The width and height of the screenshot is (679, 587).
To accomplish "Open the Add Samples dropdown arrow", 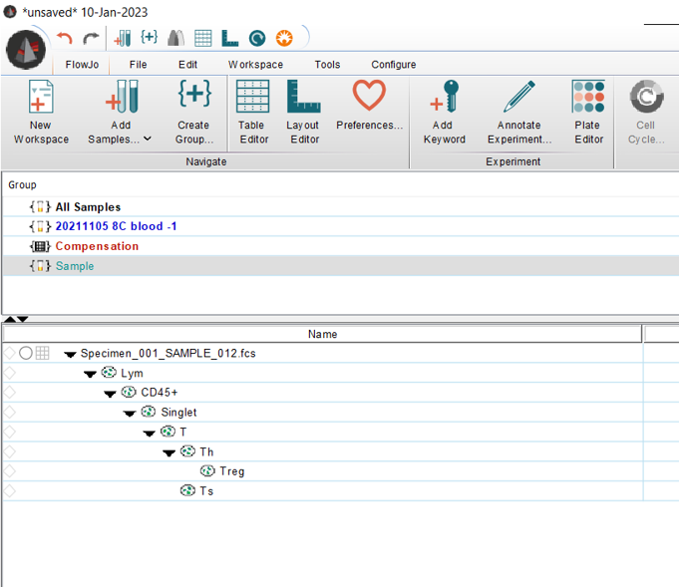I will coord(148,140).
